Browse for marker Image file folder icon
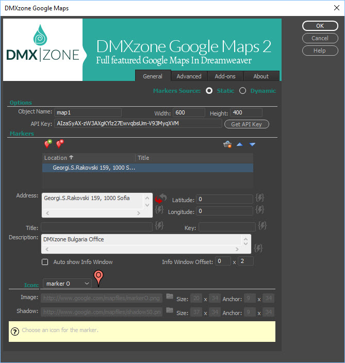 tap(170, 296)
